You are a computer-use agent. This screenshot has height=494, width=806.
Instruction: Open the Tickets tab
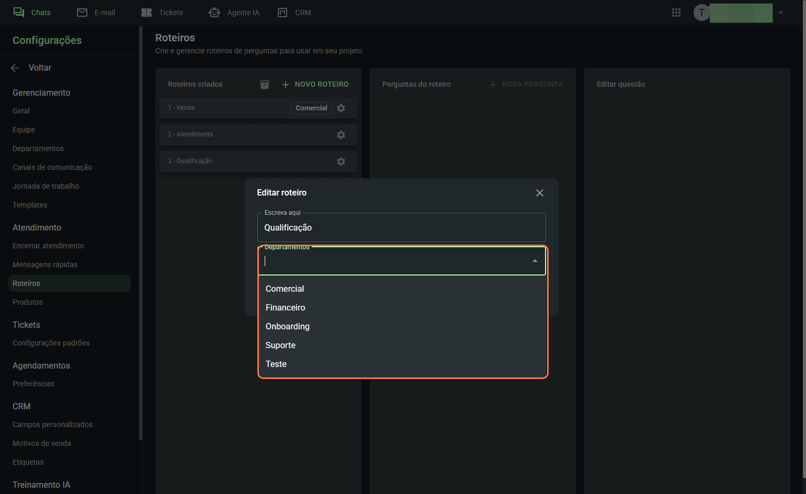[162, 13]
